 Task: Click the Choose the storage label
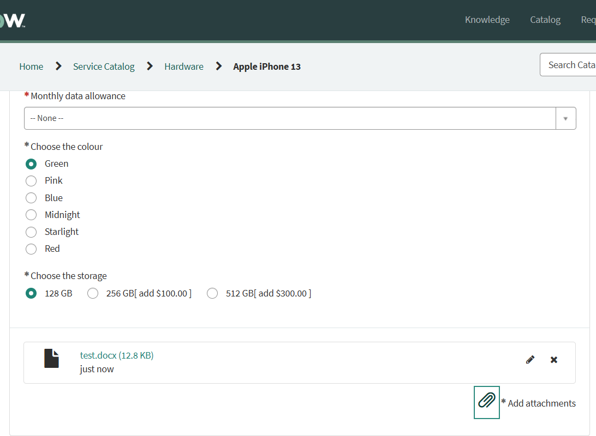coord(68,276)
